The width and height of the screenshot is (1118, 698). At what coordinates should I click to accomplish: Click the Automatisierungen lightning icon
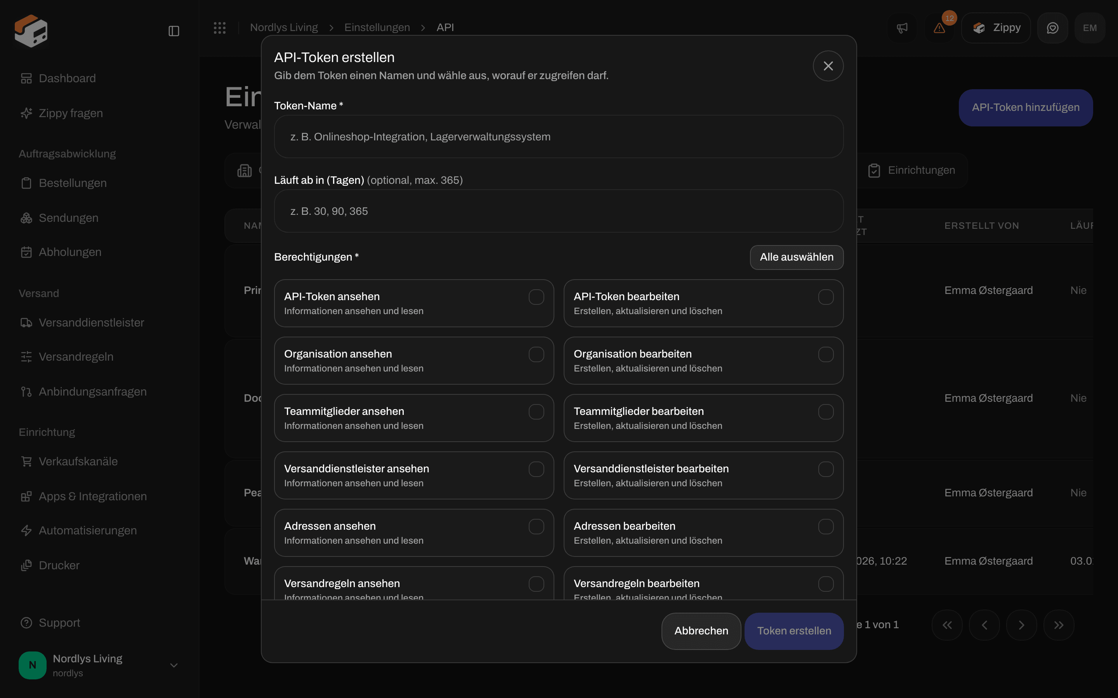[26, 530]
